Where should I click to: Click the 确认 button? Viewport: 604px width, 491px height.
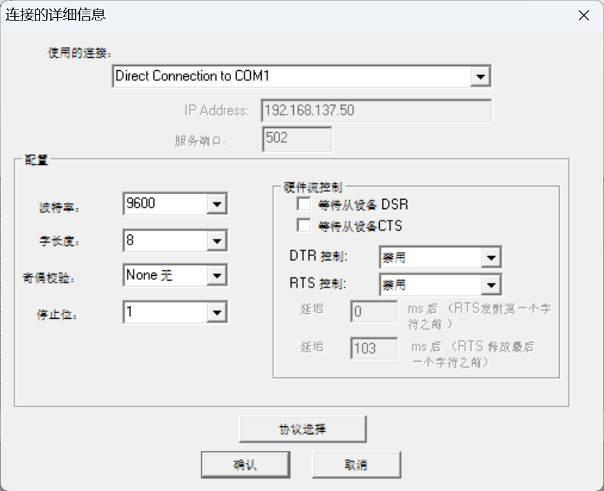pos(245,464)
